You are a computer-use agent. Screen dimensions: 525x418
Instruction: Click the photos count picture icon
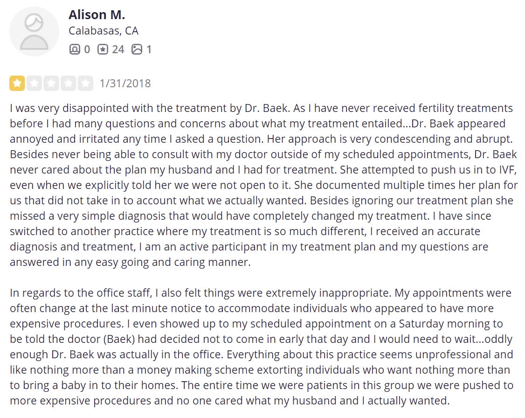tap(137, 49)
